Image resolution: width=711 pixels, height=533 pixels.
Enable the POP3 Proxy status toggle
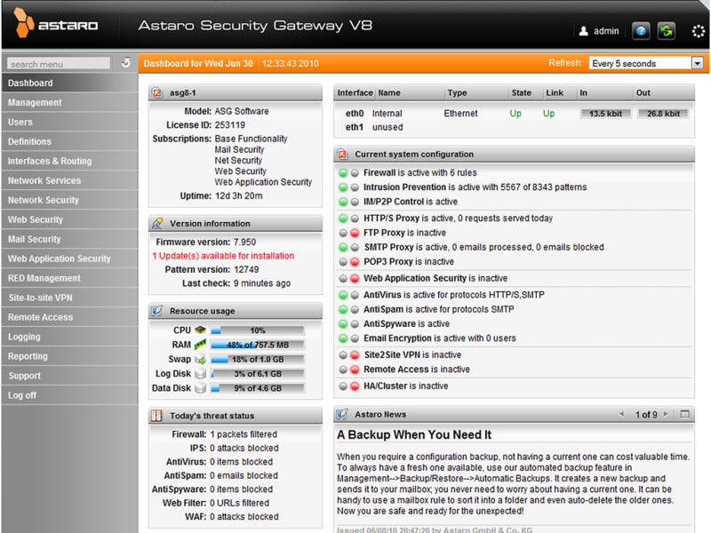[348, 262]
